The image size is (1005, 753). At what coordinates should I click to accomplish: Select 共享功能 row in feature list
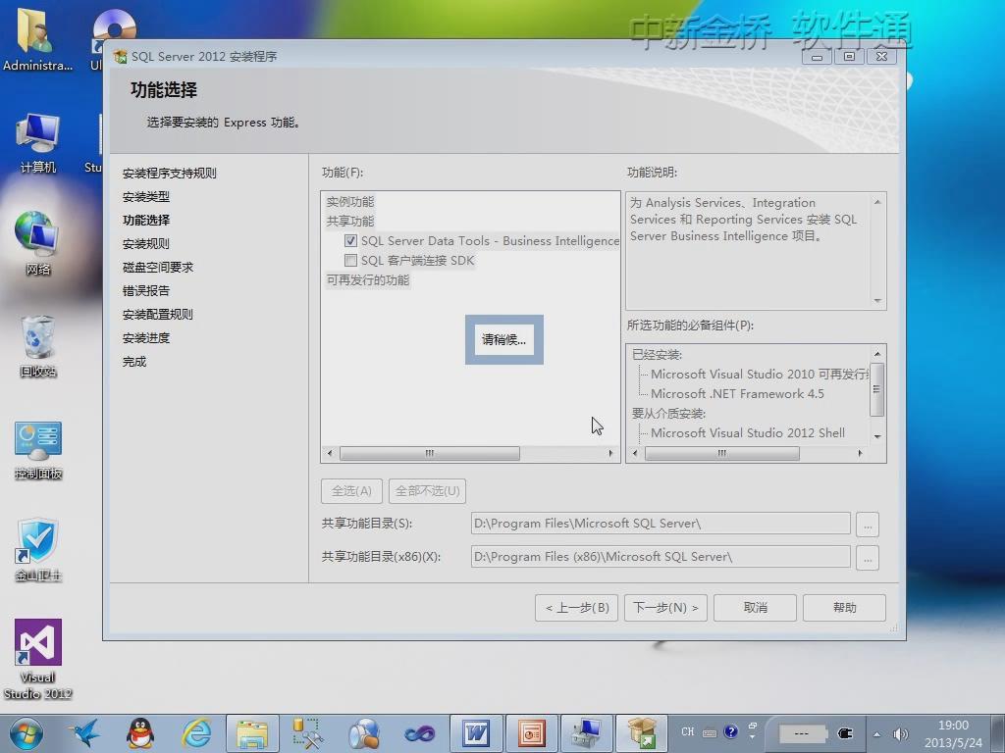click(x=350, y=221)
